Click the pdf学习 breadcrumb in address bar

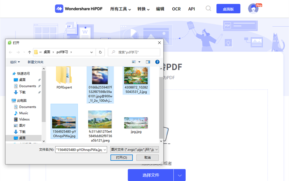tap(62, 52)
